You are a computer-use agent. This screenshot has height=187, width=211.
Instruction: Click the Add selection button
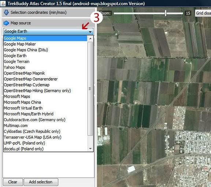tap(41, 182)
